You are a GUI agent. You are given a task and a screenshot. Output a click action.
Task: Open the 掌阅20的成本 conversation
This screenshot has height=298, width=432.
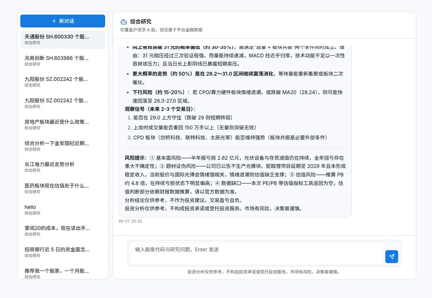[x=63, y=231]
